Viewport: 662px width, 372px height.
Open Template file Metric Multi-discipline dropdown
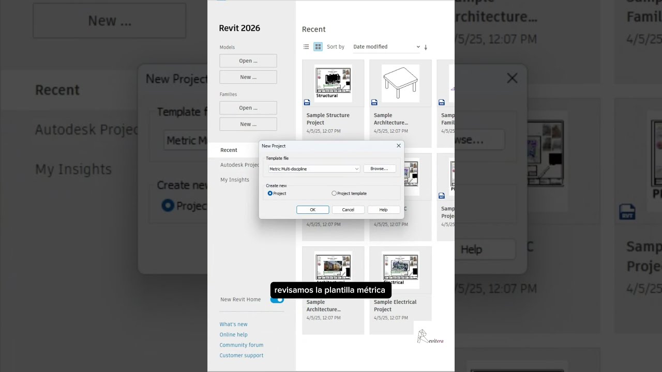point(314,169)
